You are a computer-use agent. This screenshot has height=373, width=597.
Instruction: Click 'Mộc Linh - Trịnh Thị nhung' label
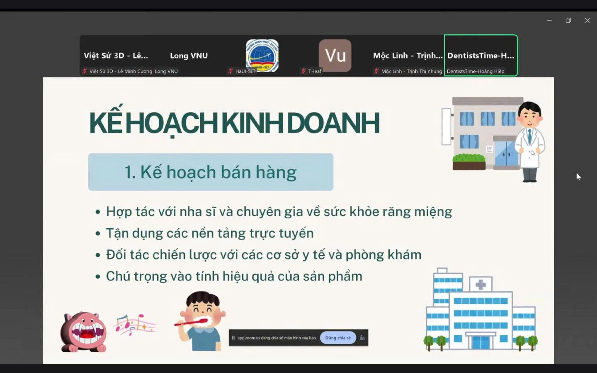pos(412,71)
